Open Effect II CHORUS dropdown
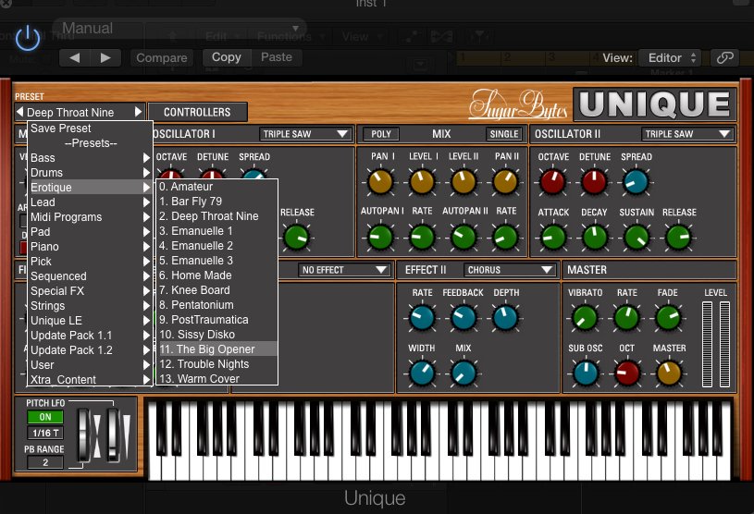 510,270
